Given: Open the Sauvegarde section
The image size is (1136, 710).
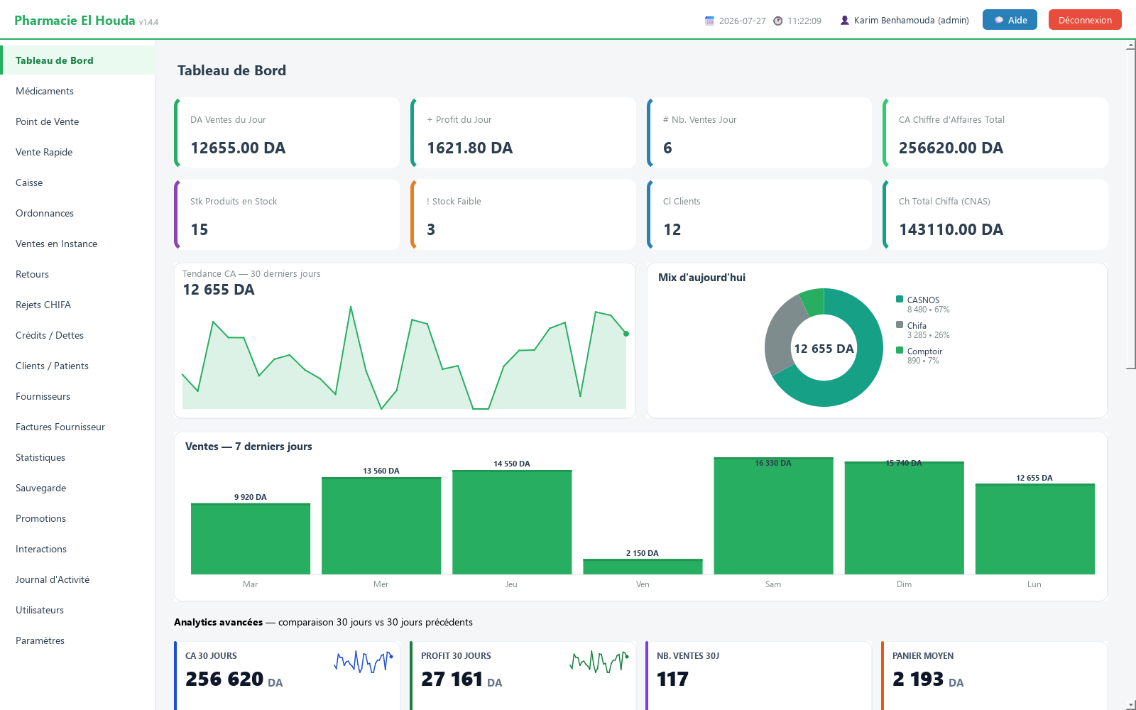Looking at the screenshot, I should [78, 488].
